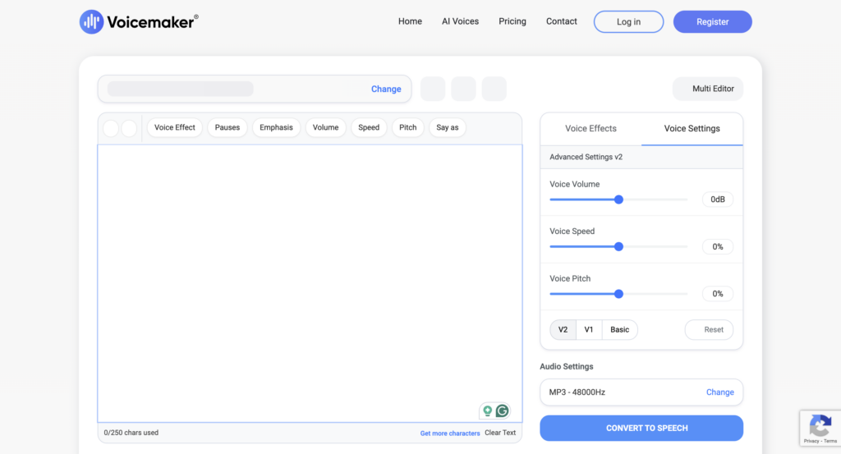
Task: Click the Register button
Action: tap(712, 22)
